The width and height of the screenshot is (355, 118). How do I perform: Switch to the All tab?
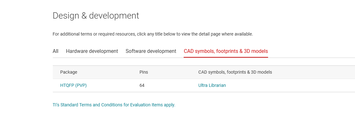pos(55,51)
